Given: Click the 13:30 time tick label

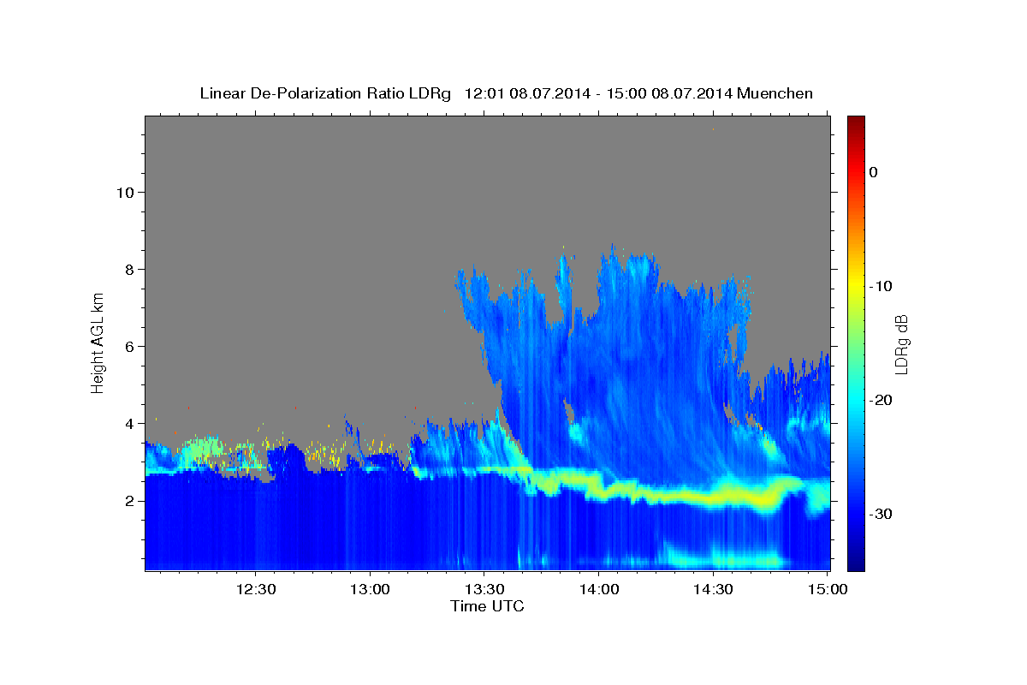Looking at the screenshot, I should tap(484, 590).
